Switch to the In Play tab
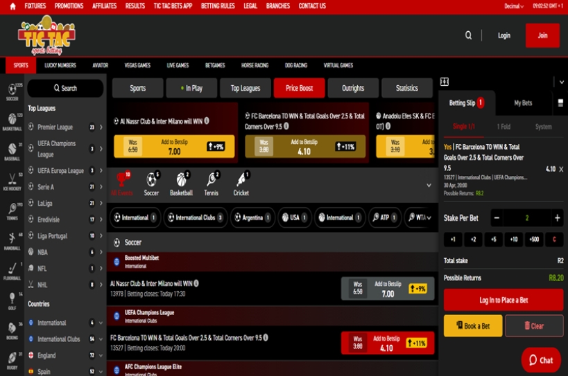 (191, 88)
